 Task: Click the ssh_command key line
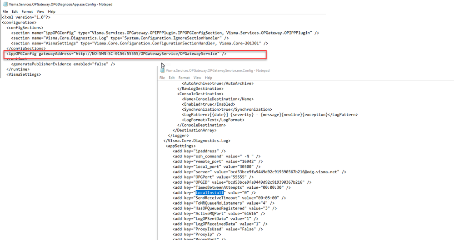coord(217,157)
